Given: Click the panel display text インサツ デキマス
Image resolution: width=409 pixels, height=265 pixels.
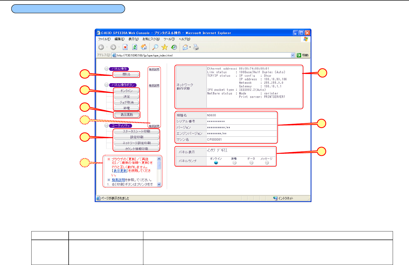Looking at the screenshot, I should pyautogui.click(x=217, y=150).
